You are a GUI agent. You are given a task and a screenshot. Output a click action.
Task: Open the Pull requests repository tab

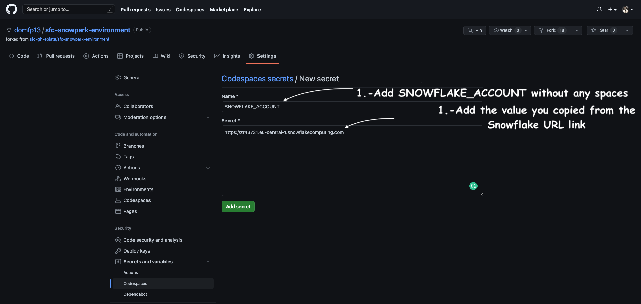[56, 56]
